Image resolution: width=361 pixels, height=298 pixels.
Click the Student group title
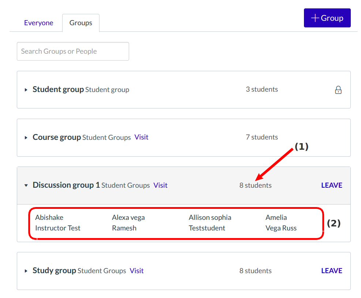pyautogui.click(x=58, y=89)
